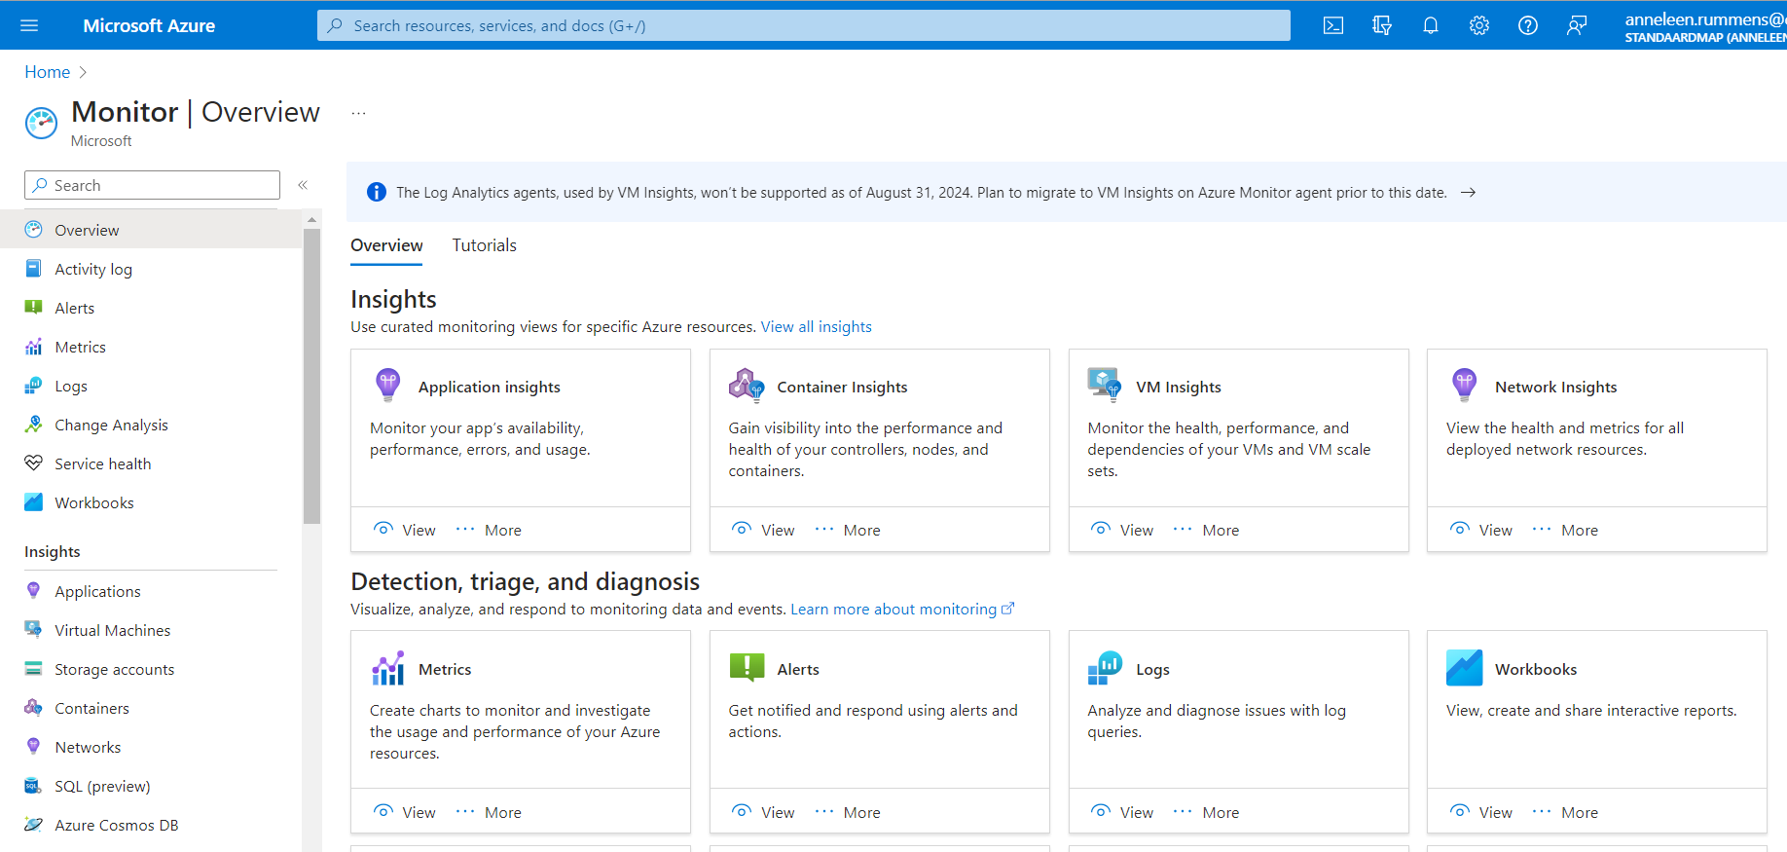Screen dimensions: 1787x852
Task: Click the Logs sidebar icon
Action: pos(33,386)
